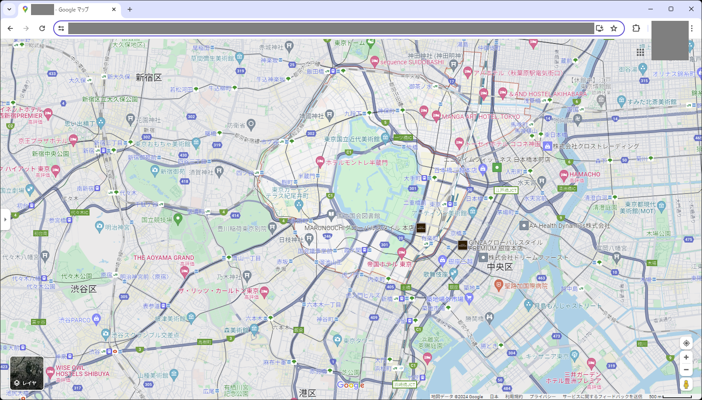The width and height of the screenshot is (702, 400).
Task: Activate the Street View pegman
Action: [x=686, y=384]
